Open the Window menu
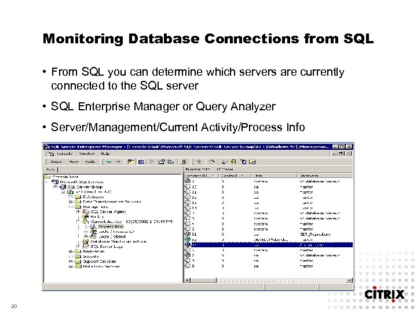The height and width of the screenshot is (312, 417). 87,154
